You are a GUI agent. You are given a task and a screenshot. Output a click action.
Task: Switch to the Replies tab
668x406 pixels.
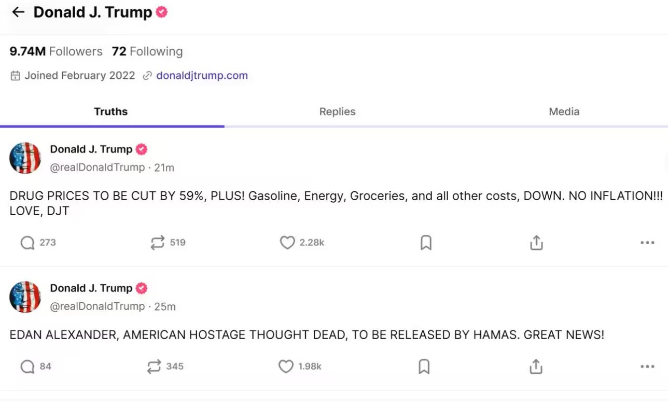point(337,111)
